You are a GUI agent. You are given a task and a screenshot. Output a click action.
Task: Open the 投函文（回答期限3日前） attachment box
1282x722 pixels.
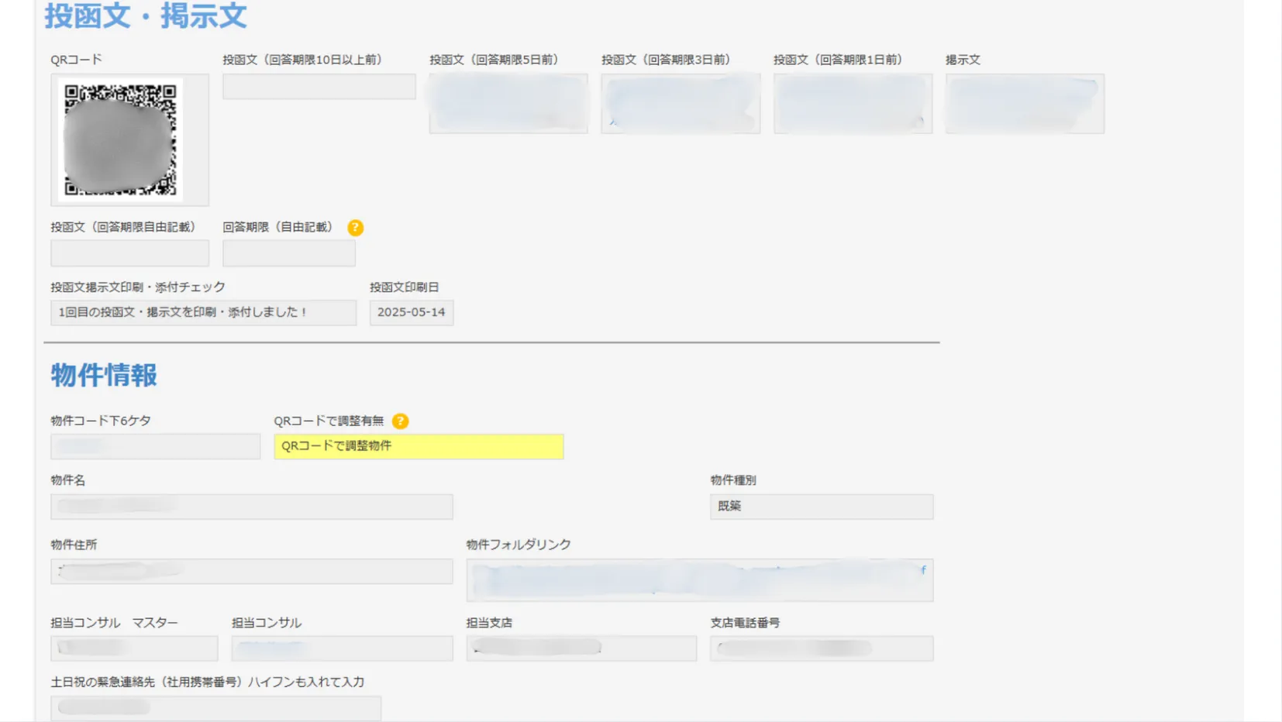coord(681,104)
